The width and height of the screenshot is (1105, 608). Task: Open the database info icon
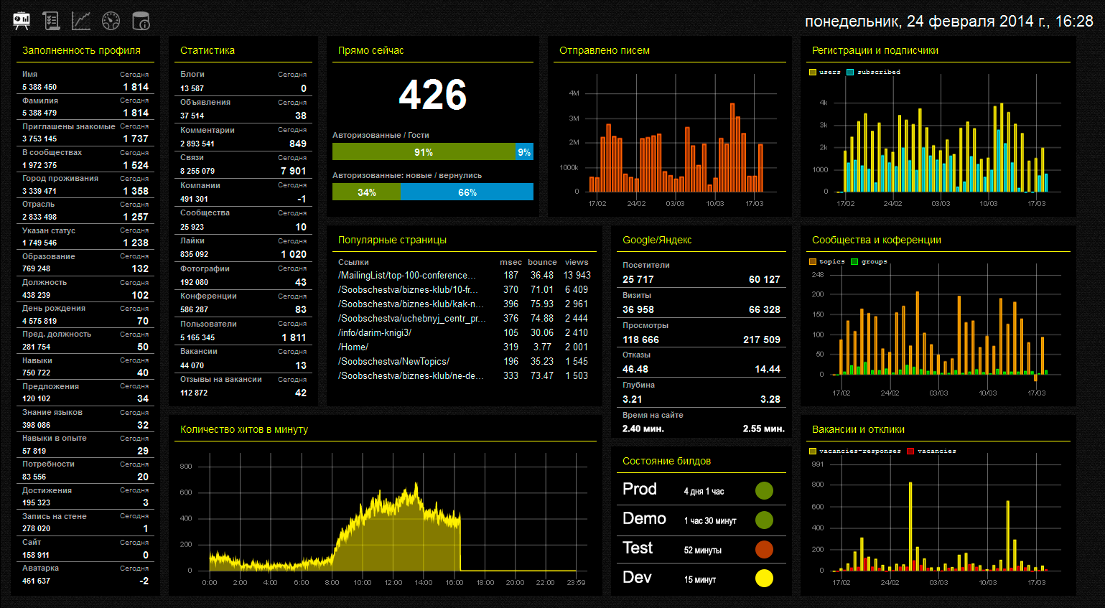click(x=141, y=21)
